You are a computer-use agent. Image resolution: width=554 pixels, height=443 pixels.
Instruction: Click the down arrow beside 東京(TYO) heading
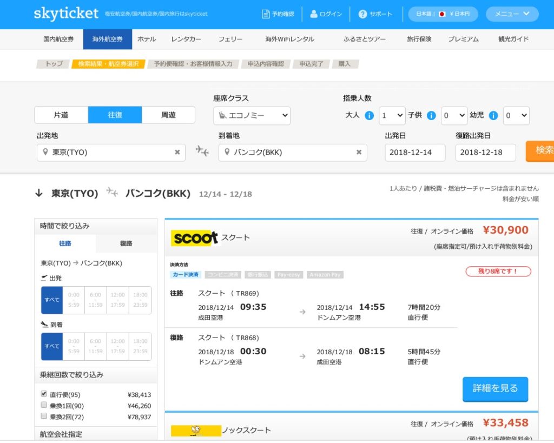(x=39, y=193)
